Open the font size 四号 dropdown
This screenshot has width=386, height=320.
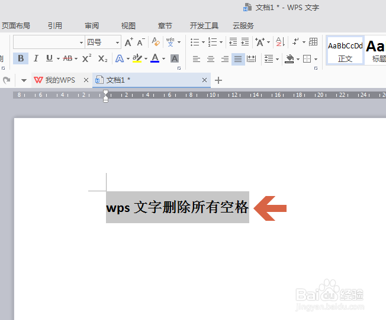coord(117,43)
